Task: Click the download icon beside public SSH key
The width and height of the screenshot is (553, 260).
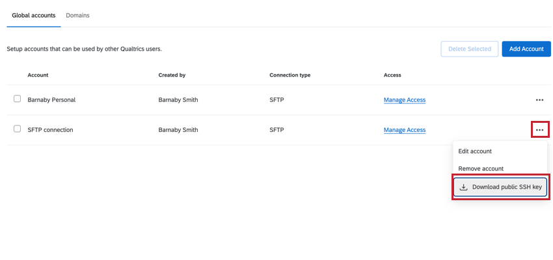Action: coord(464,187)
